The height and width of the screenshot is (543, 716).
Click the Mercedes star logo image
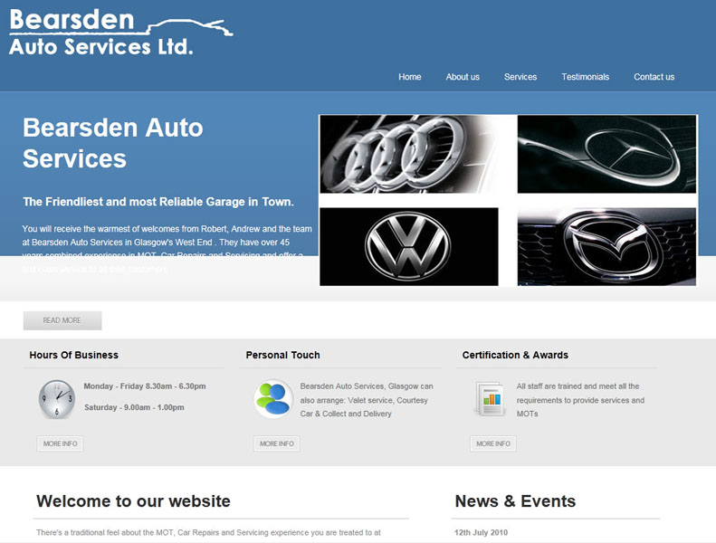(606, 154)
